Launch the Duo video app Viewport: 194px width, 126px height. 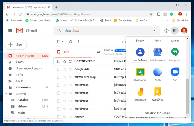[x=175, y=74]
